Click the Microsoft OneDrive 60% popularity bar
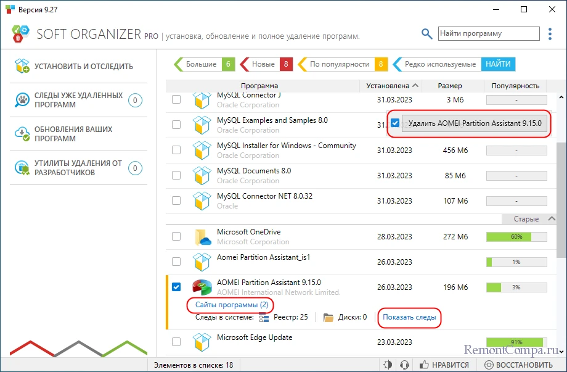Viewport: 567px width, 372px height. 516,237
